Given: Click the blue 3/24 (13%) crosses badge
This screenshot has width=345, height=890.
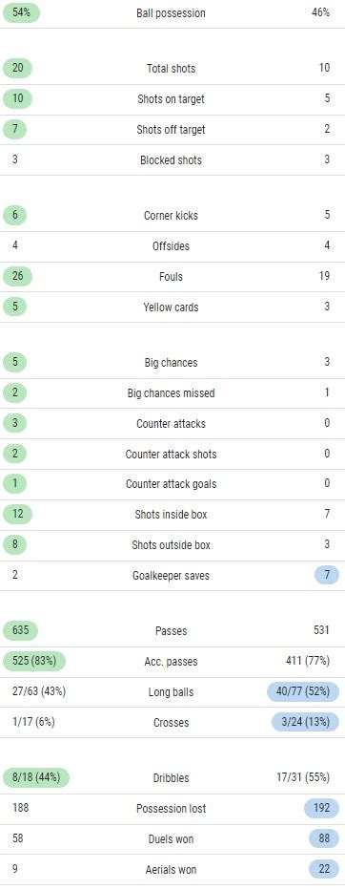Looking at the screenshot, I should point(305,722).
